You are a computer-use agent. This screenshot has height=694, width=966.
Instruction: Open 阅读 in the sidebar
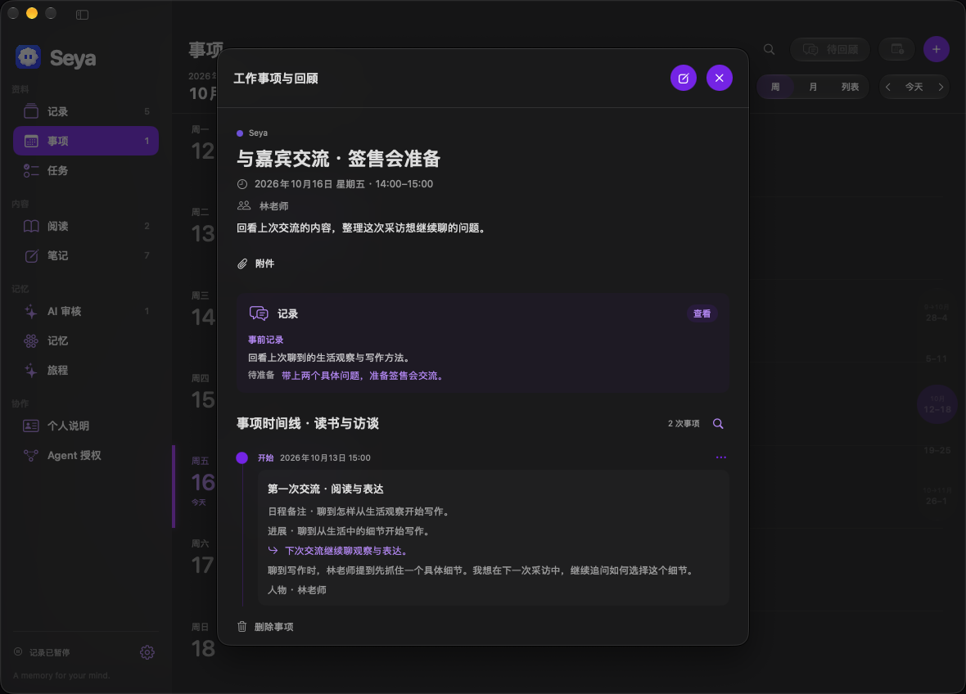click(86, 226)
